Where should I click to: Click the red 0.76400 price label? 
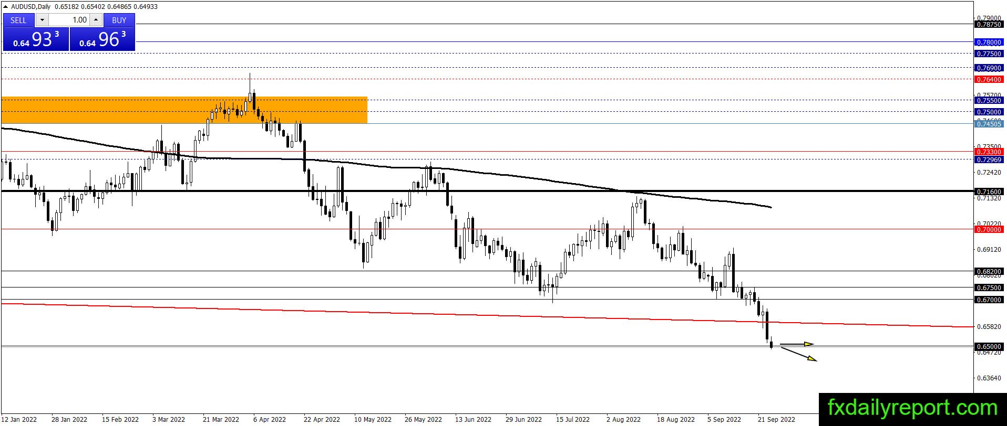click(989, 79)
